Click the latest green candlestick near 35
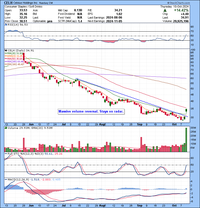Viewport: 200px width, 208px height. [x=186, y=110]
